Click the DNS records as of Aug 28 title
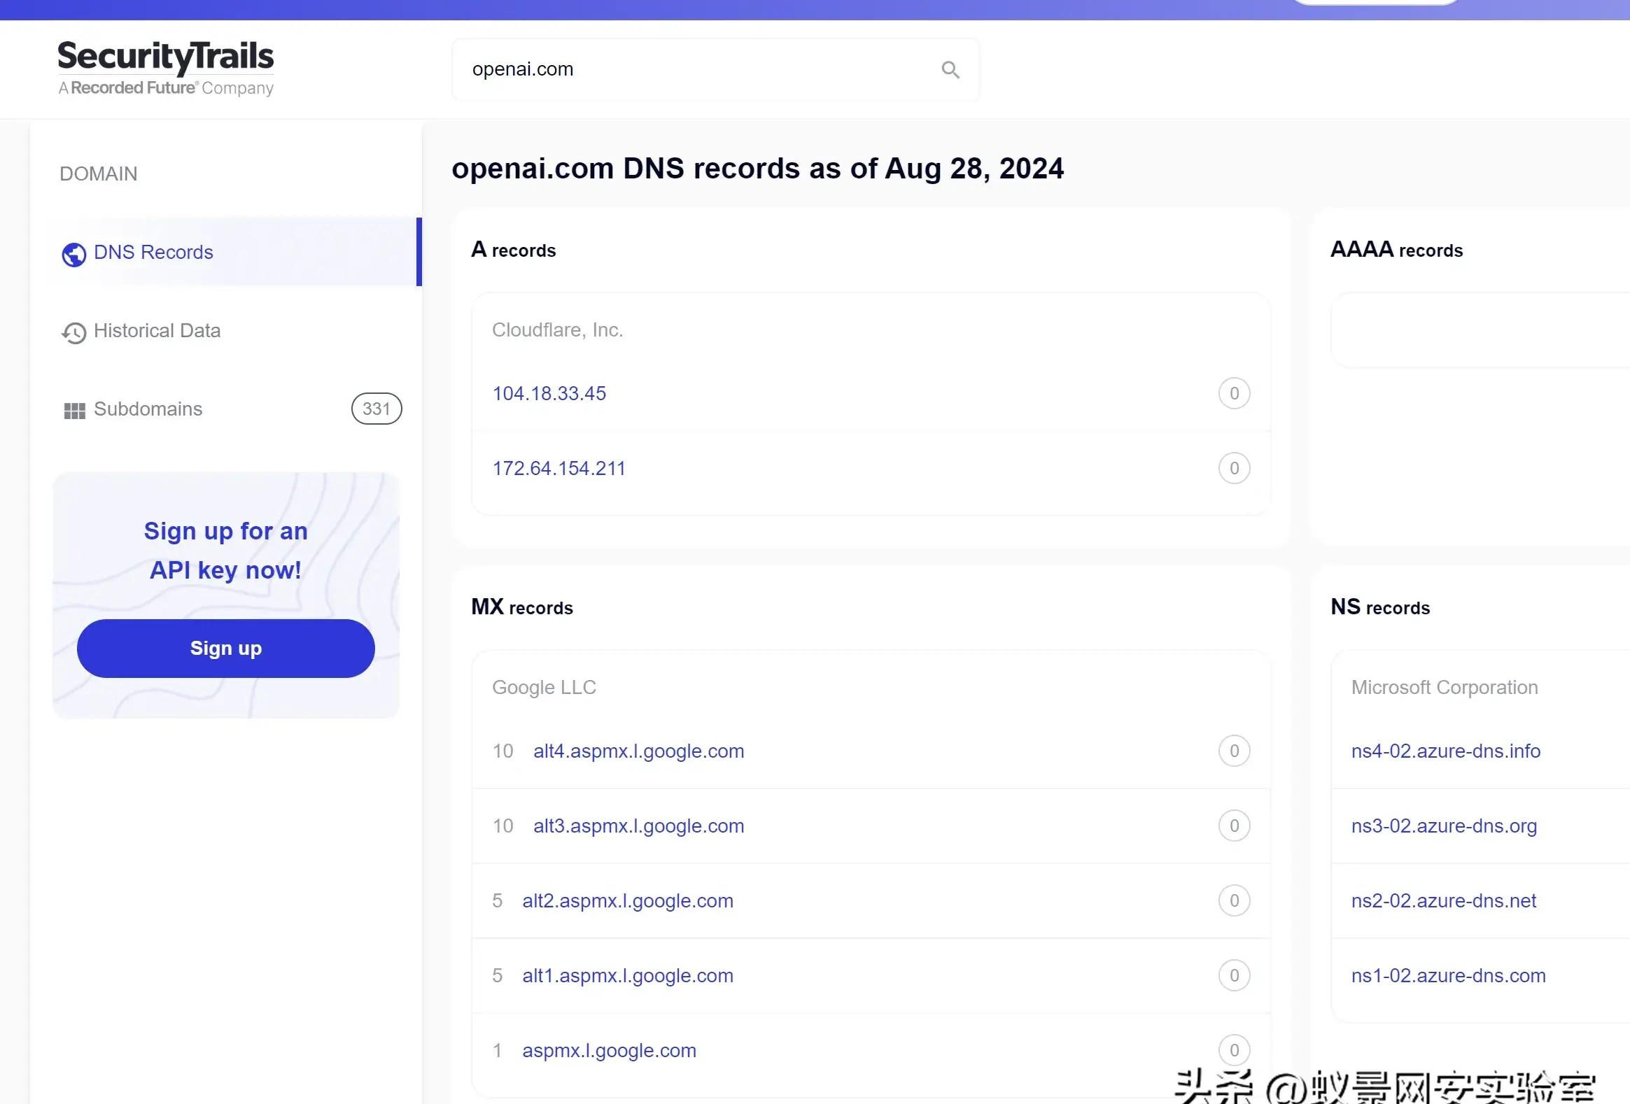The width and height of the screenshot is (1630, 1104). tap(757, 169)
